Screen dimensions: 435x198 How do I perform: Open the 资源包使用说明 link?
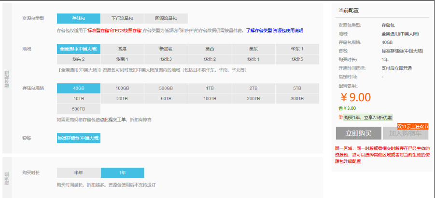coord(288,30)
